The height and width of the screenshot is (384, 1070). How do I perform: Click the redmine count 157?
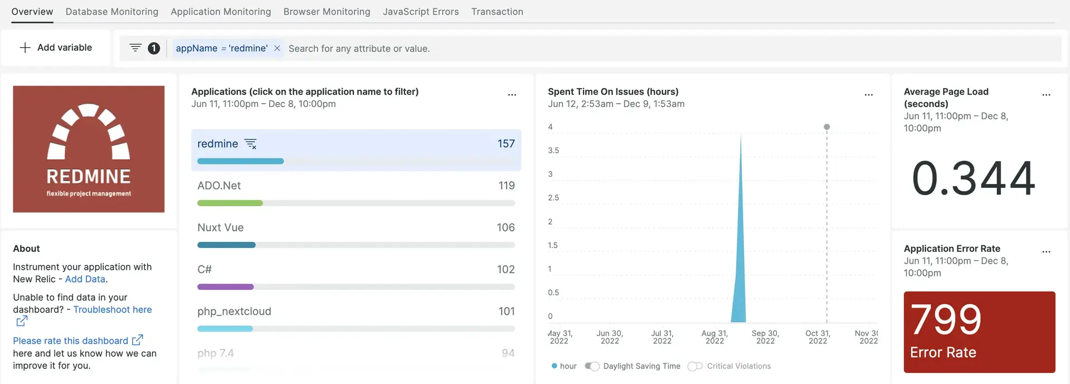[x=506, y=144]
